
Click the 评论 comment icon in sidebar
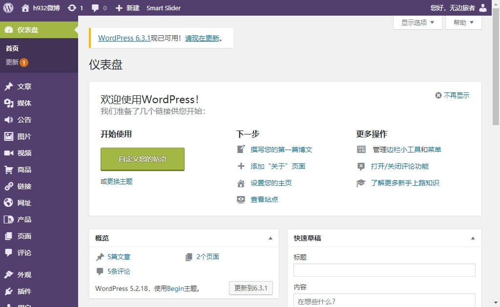click(x=9, y=253)
